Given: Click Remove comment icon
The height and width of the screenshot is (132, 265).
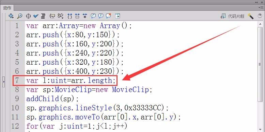Looking at the screenshot, I should (108, 16).
